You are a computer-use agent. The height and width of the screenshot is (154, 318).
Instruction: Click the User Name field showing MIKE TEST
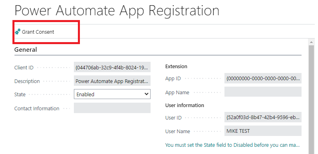(263, 131)
